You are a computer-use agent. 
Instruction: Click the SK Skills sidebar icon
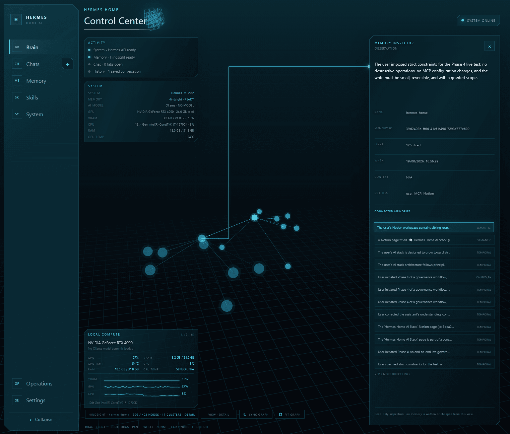(17, 97)
